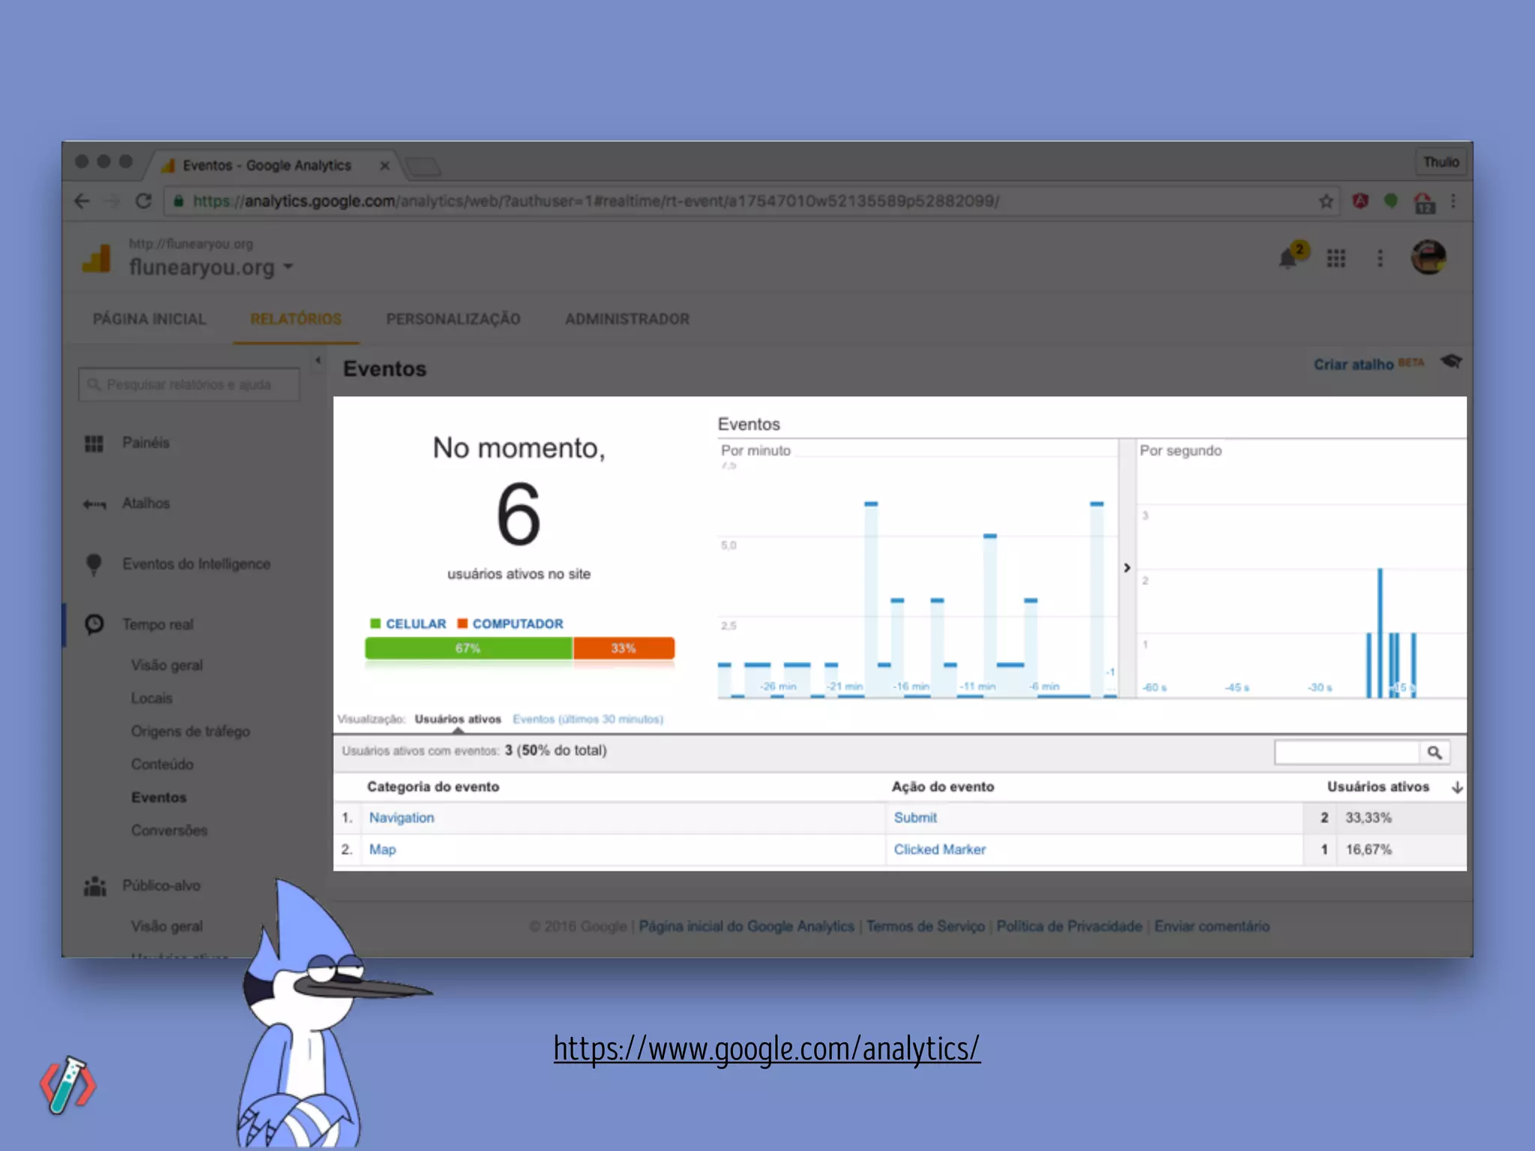Open a new browser tab
Image resolution: width=1535 pixels, height=1151 pixels.
tap(423, 166)
